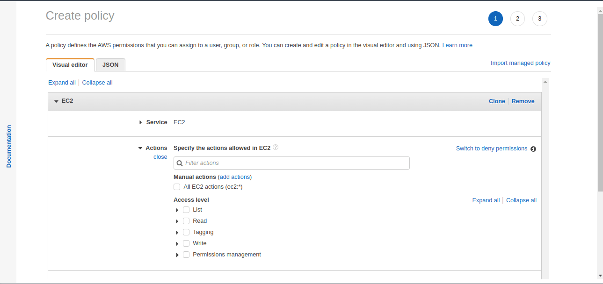Click Switch to deny permissions
603x284 pixels.
click(492, 149)
